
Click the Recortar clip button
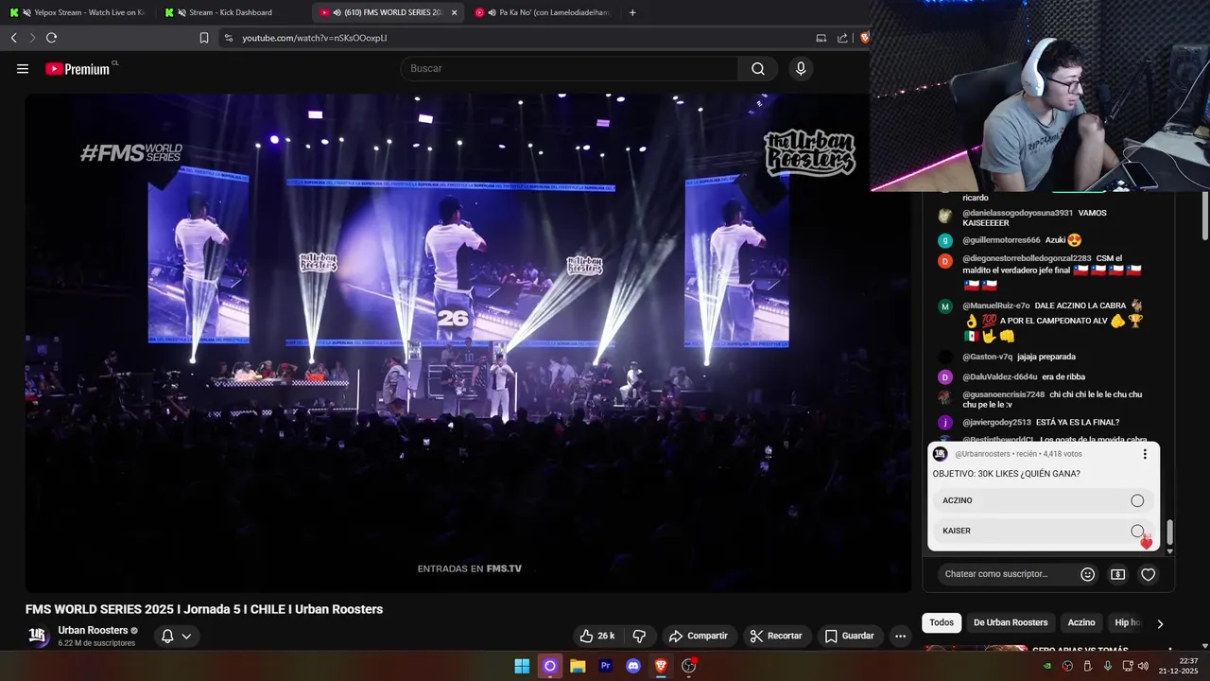tap(776, 636)
